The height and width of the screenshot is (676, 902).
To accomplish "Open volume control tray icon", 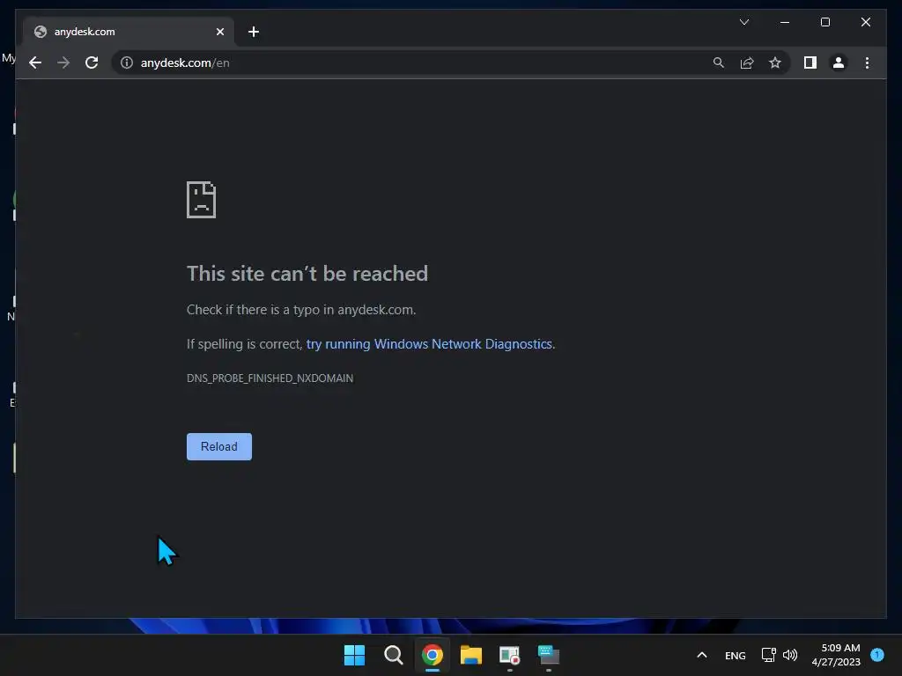I will coord(790,655).
